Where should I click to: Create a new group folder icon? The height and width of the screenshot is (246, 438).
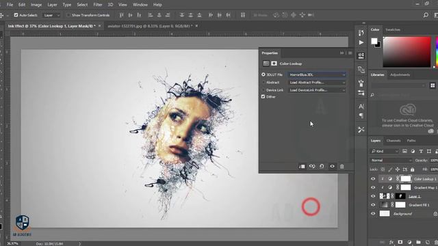pos(418,242)
